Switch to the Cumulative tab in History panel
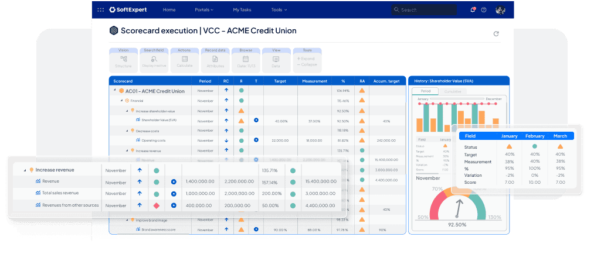604x271 pixels. click(452, 91)
